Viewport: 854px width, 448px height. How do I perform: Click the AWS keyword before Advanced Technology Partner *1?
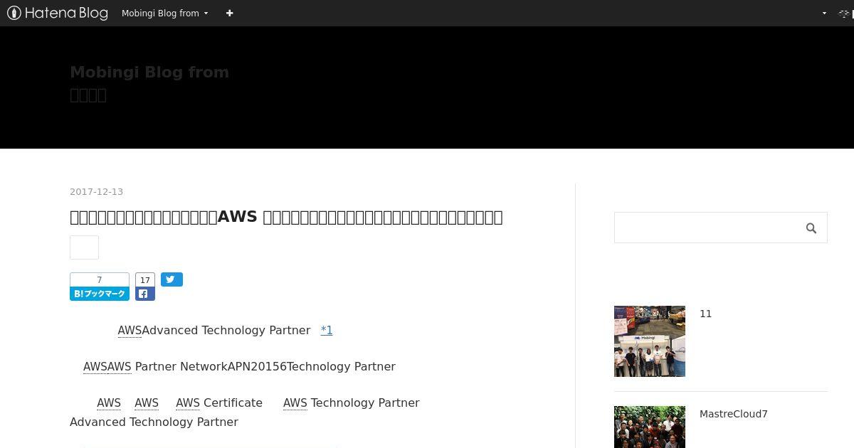[130, 330]
